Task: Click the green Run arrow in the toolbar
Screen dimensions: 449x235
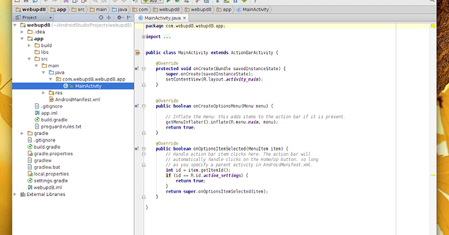Action: coord(169,1)
